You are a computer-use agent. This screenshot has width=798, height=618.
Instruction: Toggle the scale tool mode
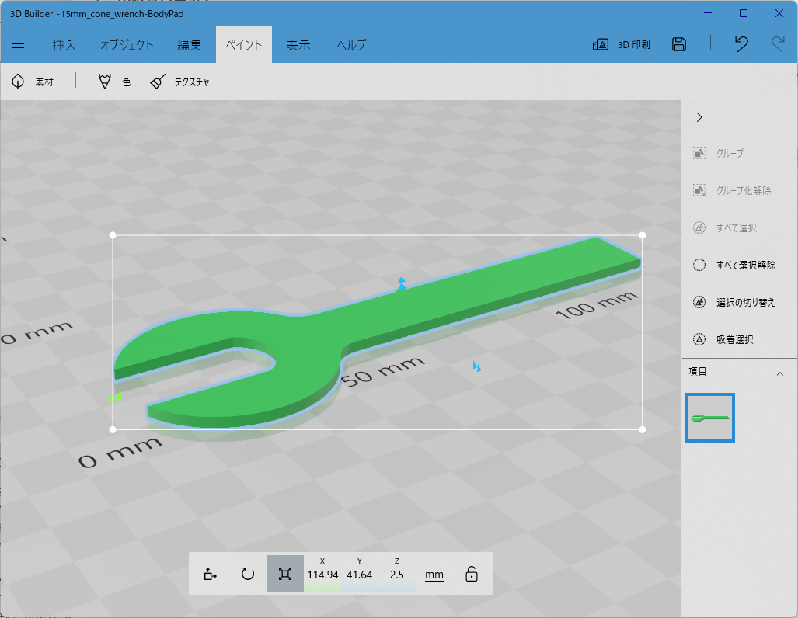(285, 574)
